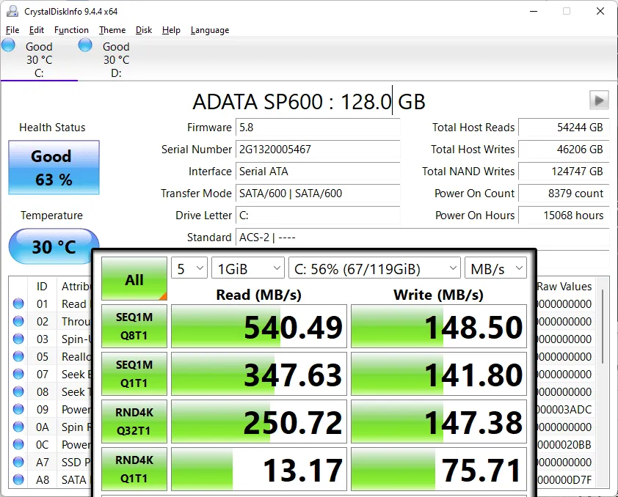
Task: Run the RND4K Q1T1 test
Action: click(x=134, y=469)
